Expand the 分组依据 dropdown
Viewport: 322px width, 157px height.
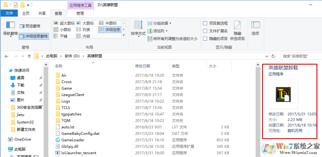tap(159, 23)
